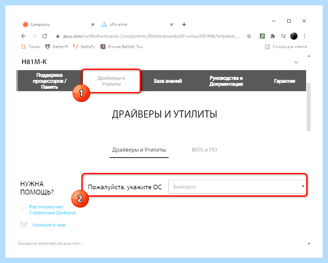Click the scrollbar up arrow
Viewport: 328px width, 263px height.
309,56
